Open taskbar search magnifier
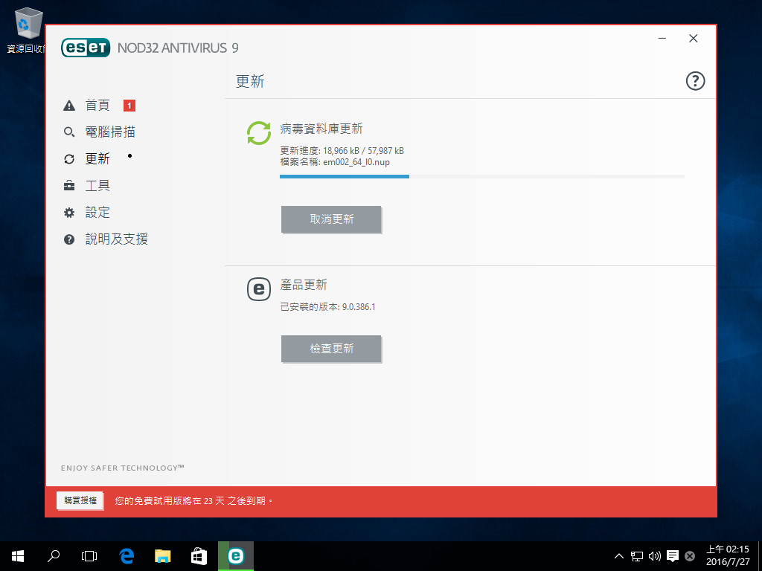Image resolution: width=762 pixels, height=571 pixels. click(54, 556)
